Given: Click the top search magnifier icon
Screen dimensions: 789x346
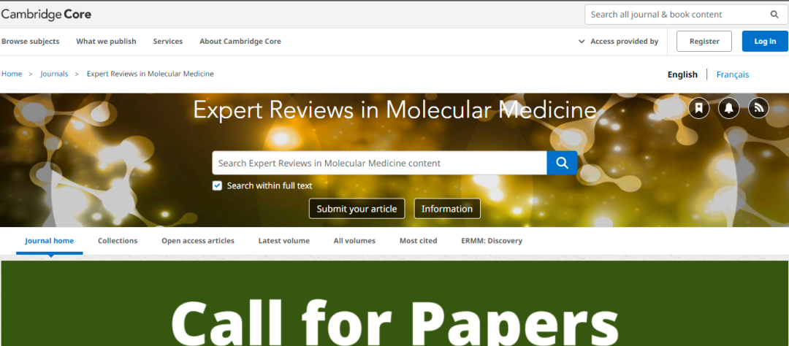Looking at the screenshot, I should pos(774,15).
